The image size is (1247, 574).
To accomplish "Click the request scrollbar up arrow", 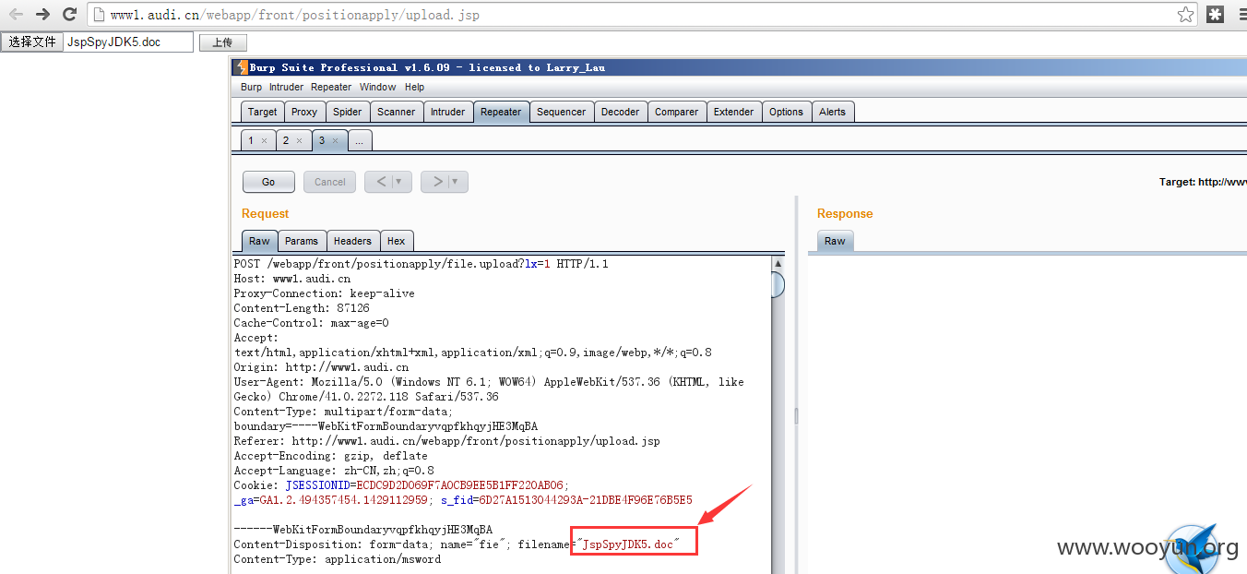I will (778, 264).
